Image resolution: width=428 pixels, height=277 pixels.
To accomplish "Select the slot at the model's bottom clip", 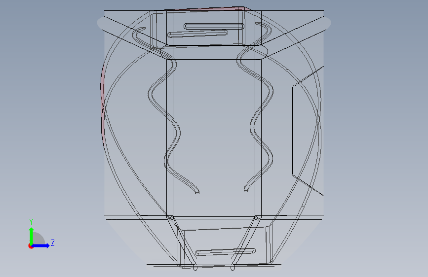I will click(x=226, y=252).
